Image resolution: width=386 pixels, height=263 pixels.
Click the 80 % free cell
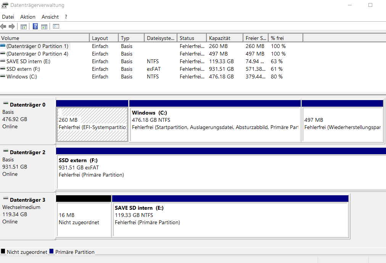pos(277,77)
